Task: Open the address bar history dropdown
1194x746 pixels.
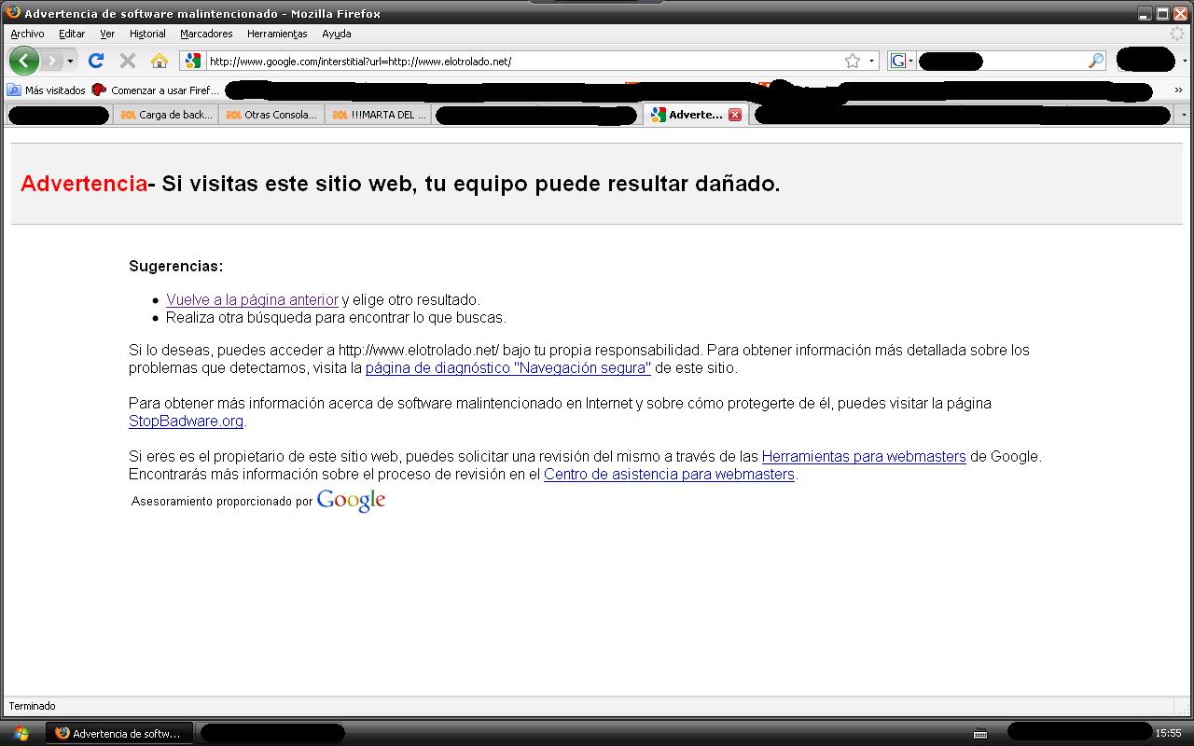Action: click(872, 62)
